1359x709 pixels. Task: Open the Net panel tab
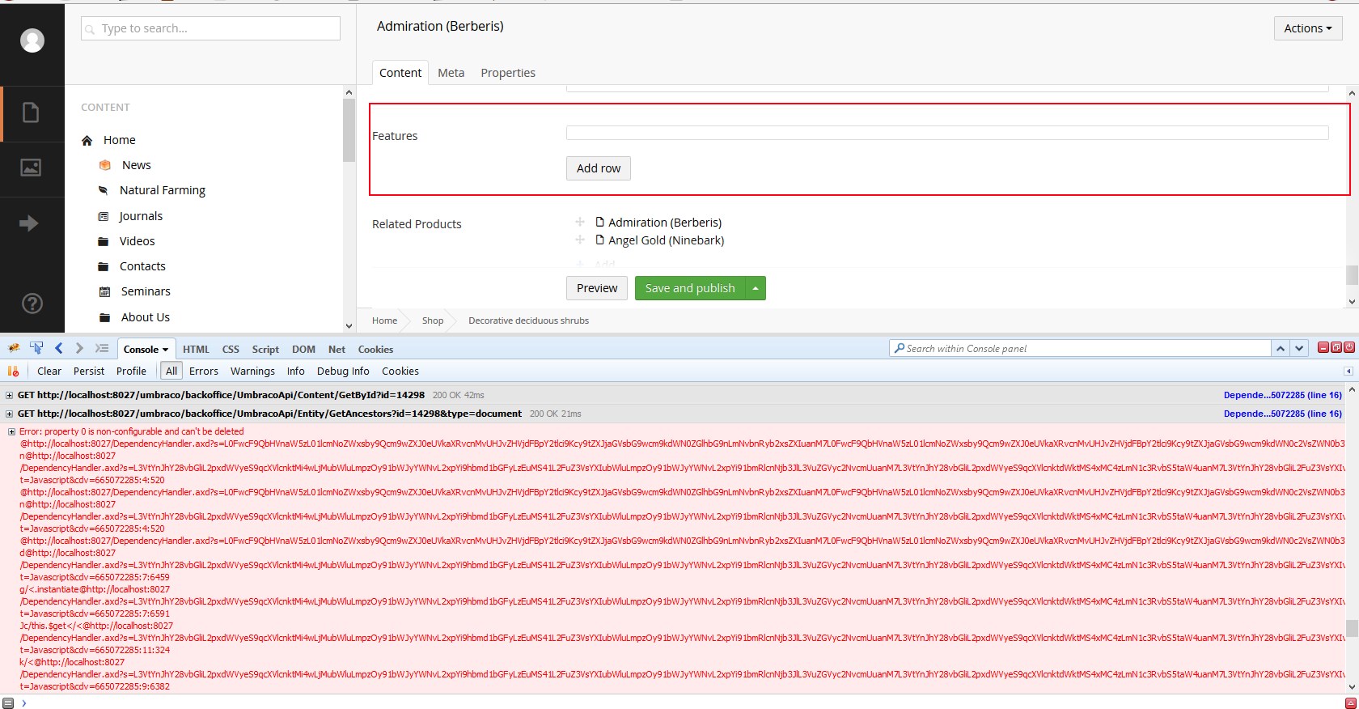[337, 349]
